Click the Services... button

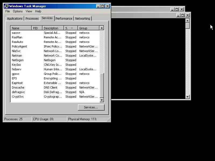(91, 107)
